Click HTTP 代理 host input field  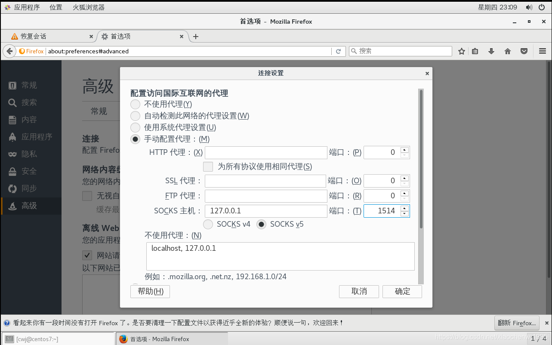pos(266,153)
